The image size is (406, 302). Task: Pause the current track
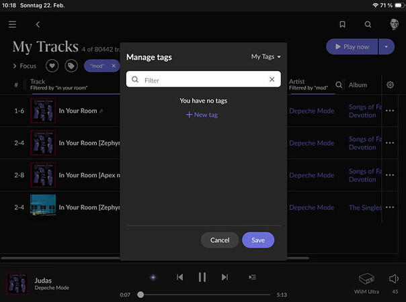tap(202, 276)
